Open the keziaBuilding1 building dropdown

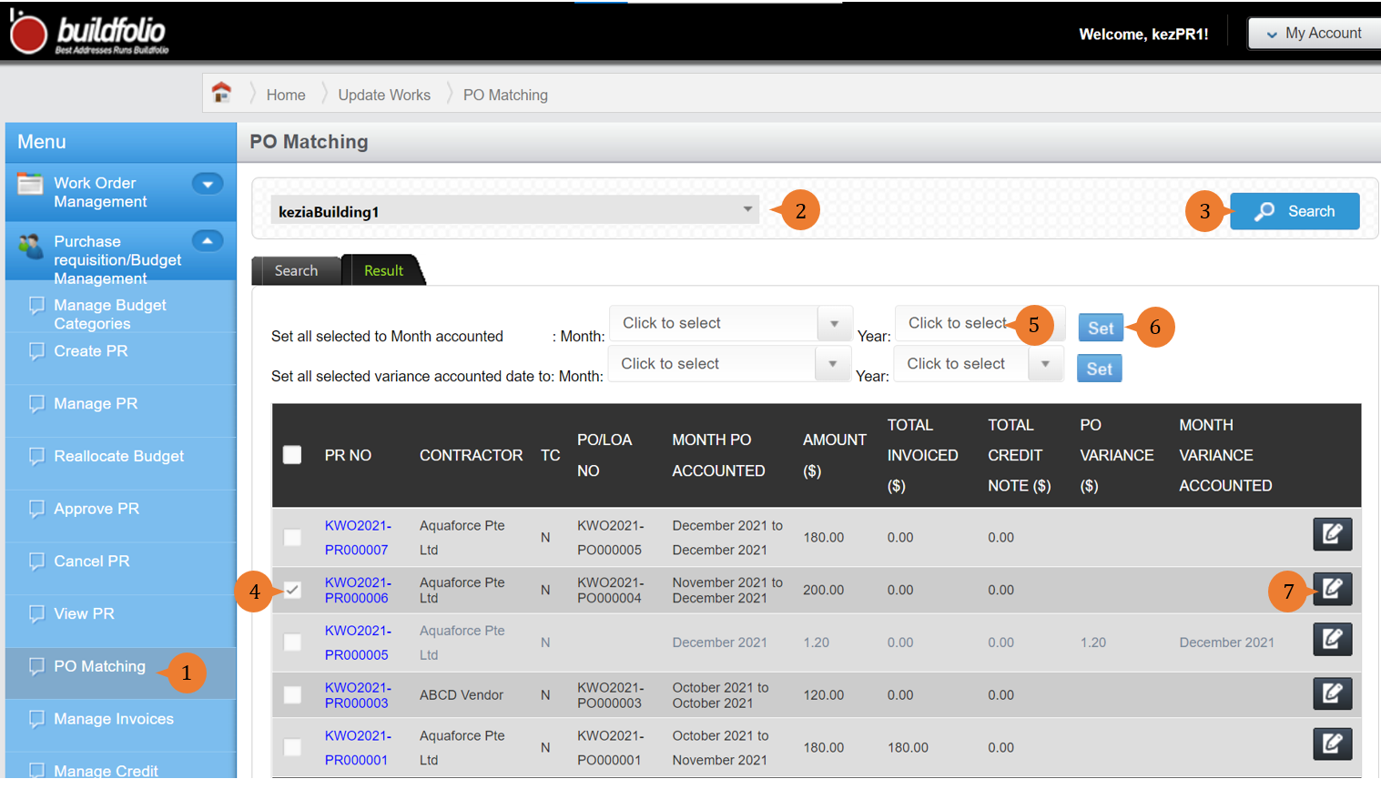coord(515,211)
